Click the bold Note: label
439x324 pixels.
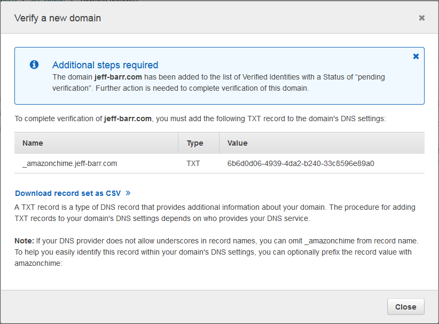click(25, 241)
